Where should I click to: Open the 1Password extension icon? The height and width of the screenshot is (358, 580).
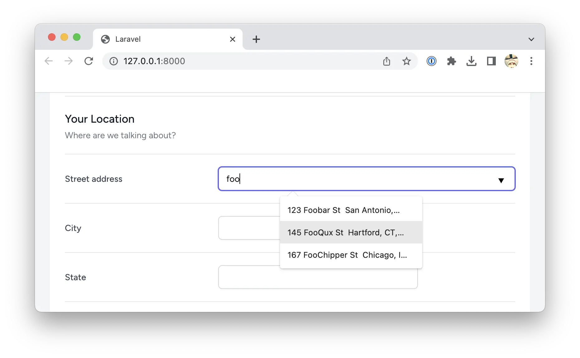[431, 61]
